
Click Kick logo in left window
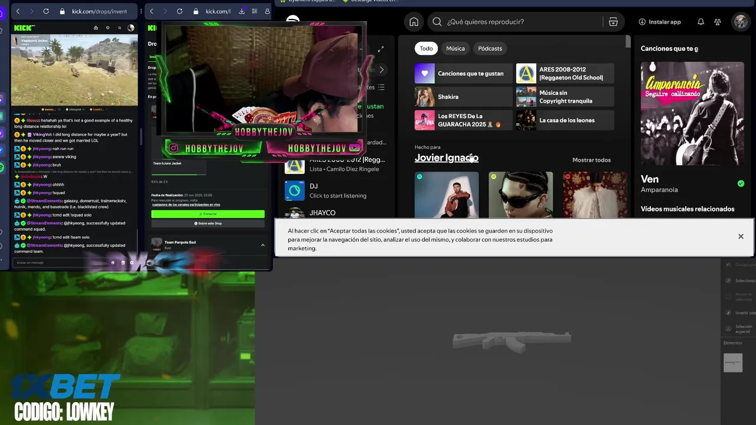(x=25, y=28)
